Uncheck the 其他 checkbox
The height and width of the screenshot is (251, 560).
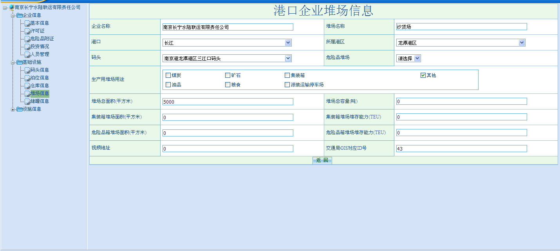(x=423, y=75)
